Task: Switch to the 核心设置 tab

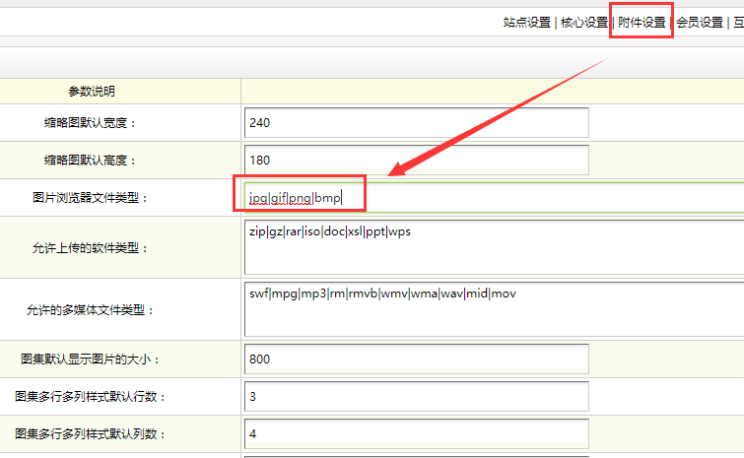Action: pyautogui.click(x=583, y=23)
